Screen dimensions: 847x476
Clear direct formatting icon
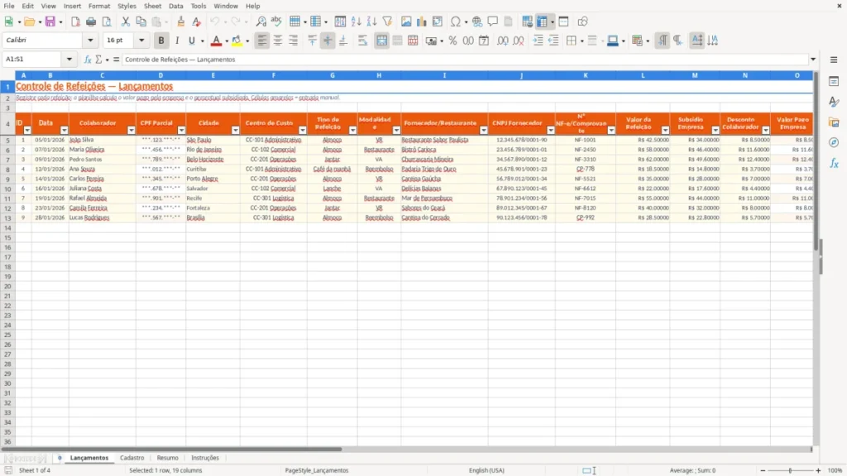click(197, 21)
